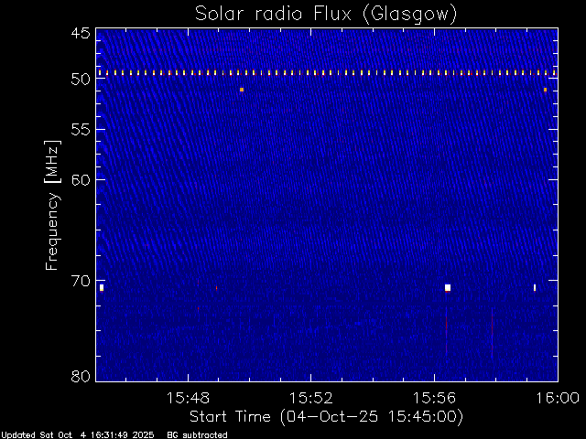Click the small red dot near 15:49 at 71 MHz

[x=216, y=288]
